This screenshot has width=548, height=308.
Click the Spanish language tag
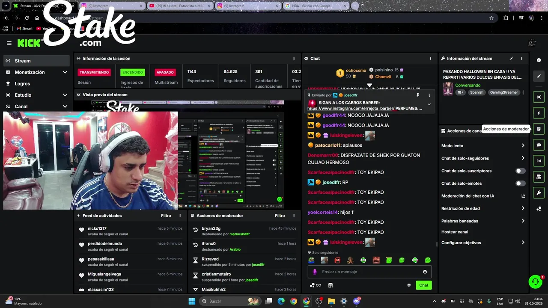(x=477, y=92)
